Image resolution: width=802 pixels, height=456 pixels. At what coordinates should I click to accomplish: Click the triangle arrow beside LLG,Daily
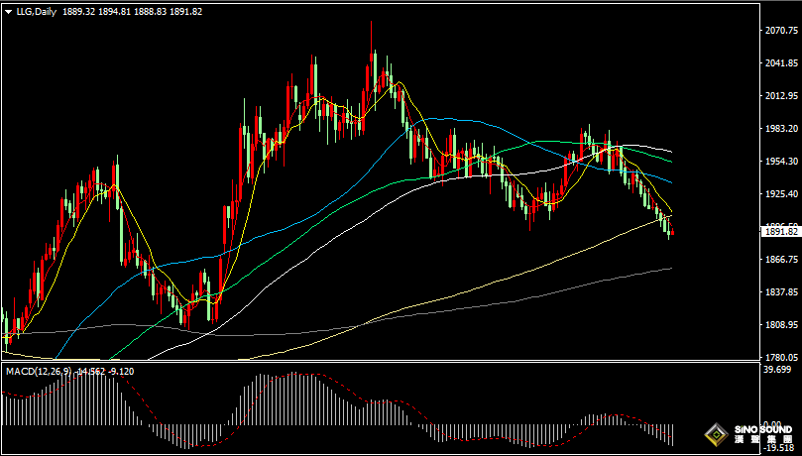point(9,11)
